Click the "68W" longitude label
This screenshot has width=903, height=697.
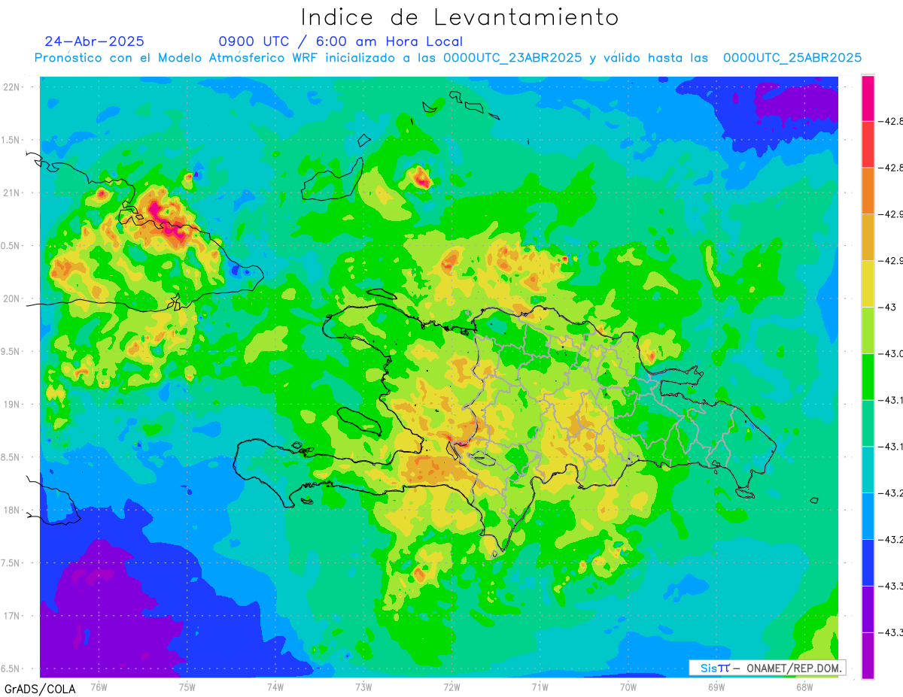tap(804, 686)
